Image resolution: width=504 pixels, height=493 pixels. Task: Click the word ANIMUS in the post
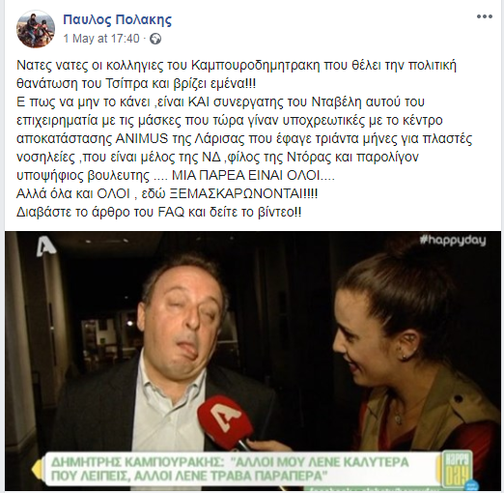142,139
